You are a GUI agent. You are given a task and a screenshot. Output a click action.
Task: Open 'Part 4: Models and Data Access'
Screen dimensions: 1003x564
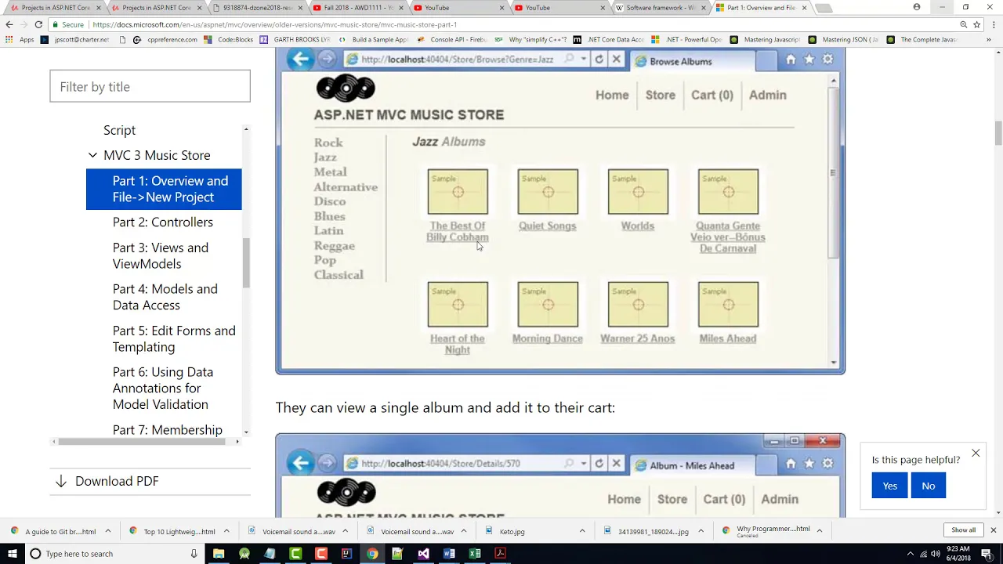click(165, 297)
